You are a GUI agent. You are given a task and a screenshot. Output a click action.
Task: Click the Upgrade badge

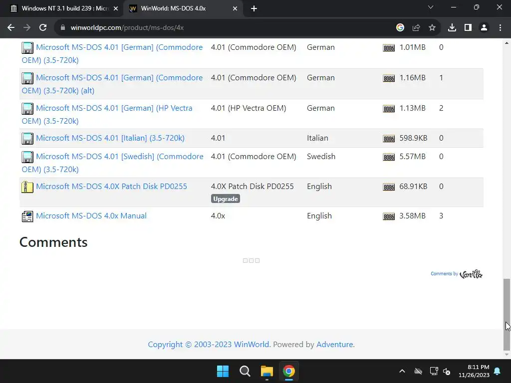click(x=226, y=199)
